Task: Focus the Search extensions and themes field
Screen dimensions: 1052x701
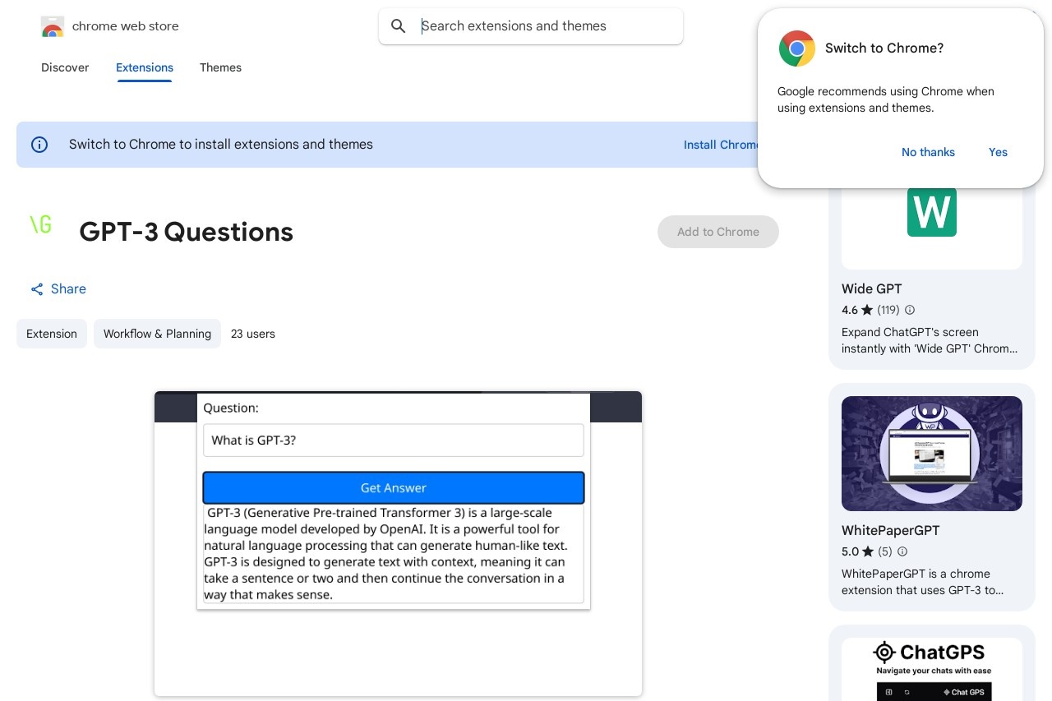Action: (531, 26)
